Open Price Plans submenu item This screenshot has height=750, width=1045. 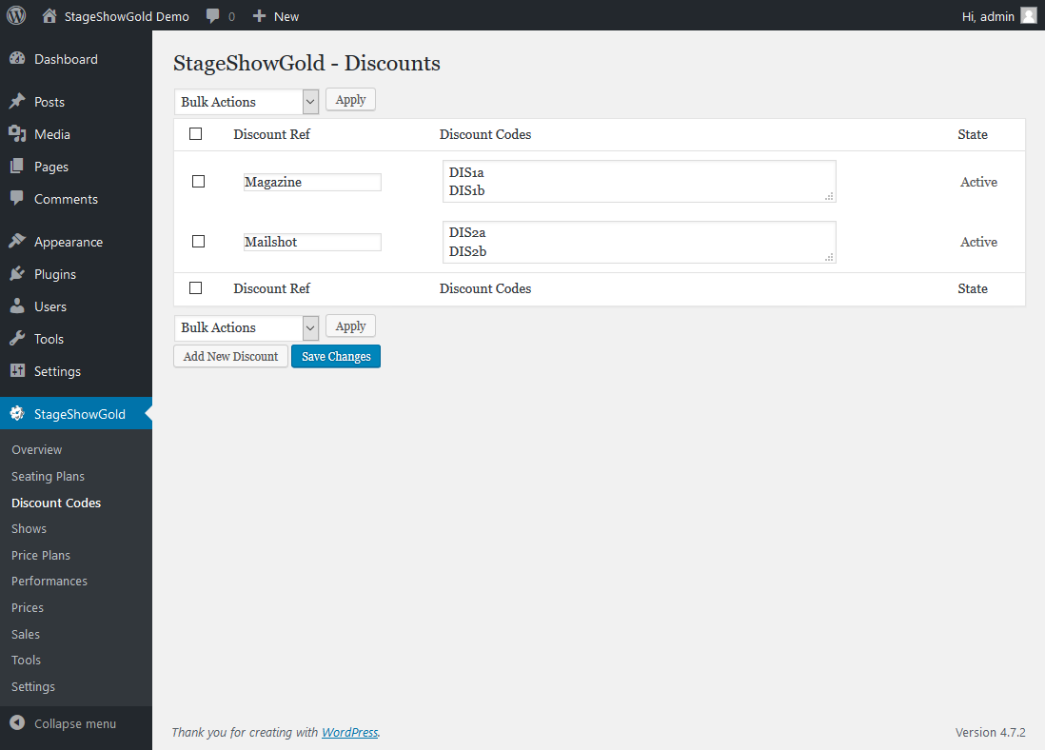(41, 555)
